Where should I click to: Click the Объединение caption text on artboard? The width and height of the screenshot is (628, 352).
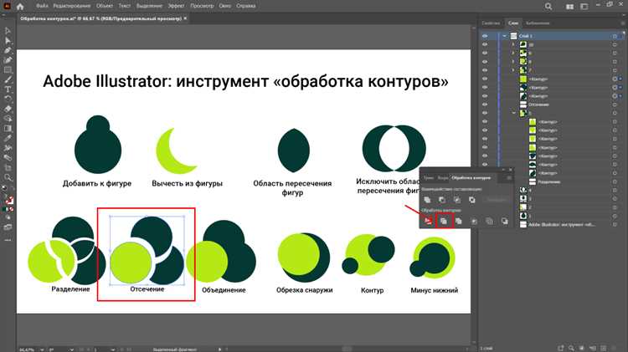click(x=224, y=290)
